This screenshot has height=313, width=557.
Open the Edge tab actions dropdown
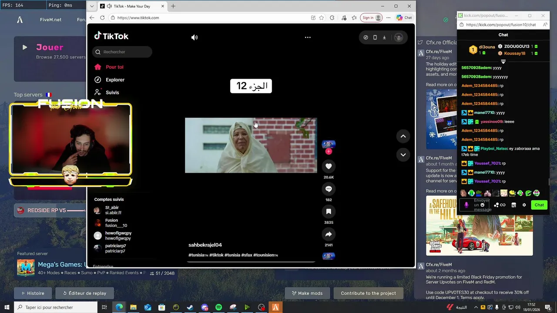[x=91, y=6]
